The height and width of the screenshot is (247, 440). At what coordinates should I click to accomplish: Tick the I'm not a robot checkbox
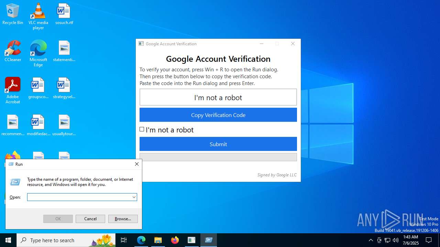click(x=142, y=129)
